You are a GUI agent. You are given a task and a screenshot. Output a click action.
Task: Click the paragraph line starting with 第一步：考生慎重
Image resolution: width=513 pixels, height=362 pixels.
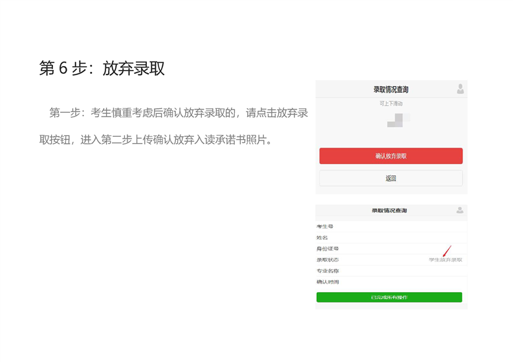(x=179, y=113)
